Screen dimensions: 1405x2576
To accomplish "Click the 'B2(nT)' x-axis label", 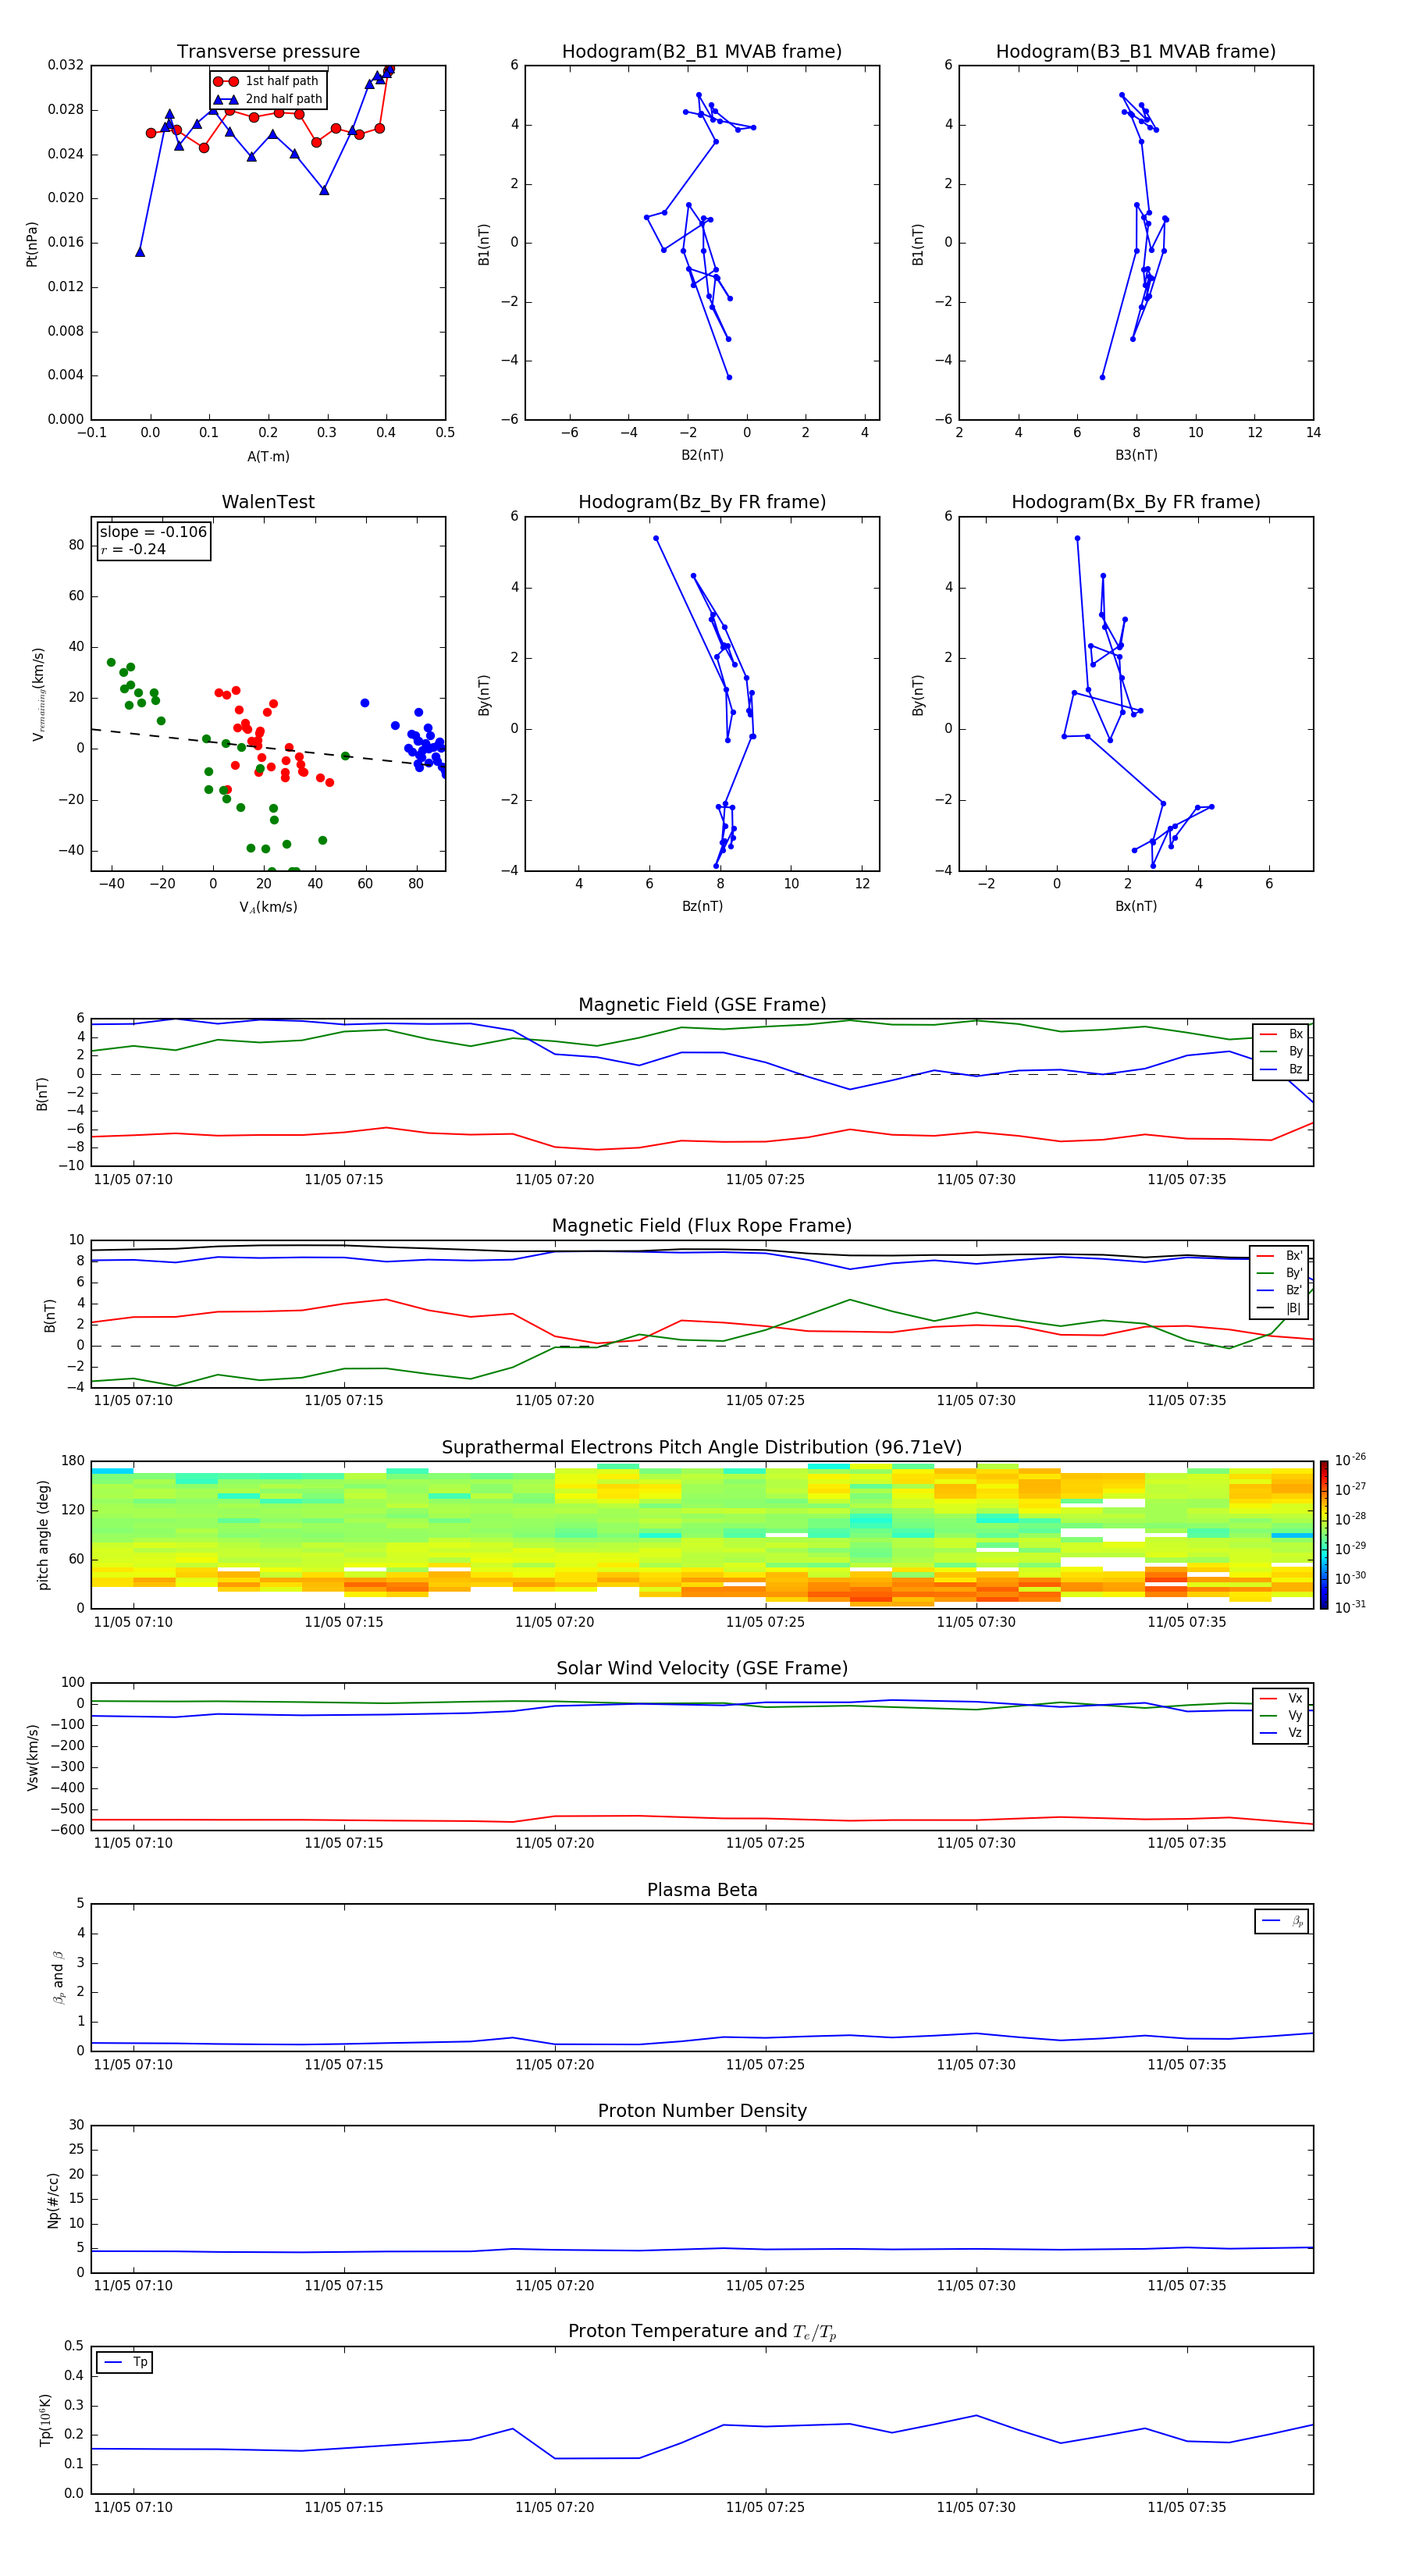I will pos(702,455).
